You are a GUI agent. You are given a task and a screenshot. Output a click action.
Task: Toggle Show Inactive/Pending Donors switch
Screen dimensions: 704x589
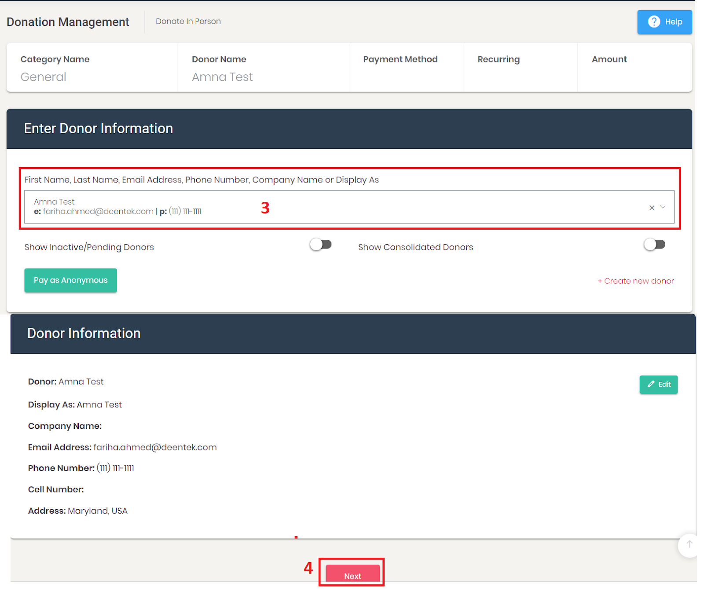321,245
